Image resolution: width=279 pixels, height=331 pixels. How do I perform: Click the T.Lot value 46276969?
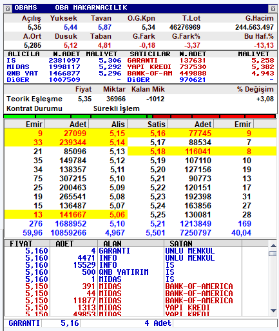point(185,27)
